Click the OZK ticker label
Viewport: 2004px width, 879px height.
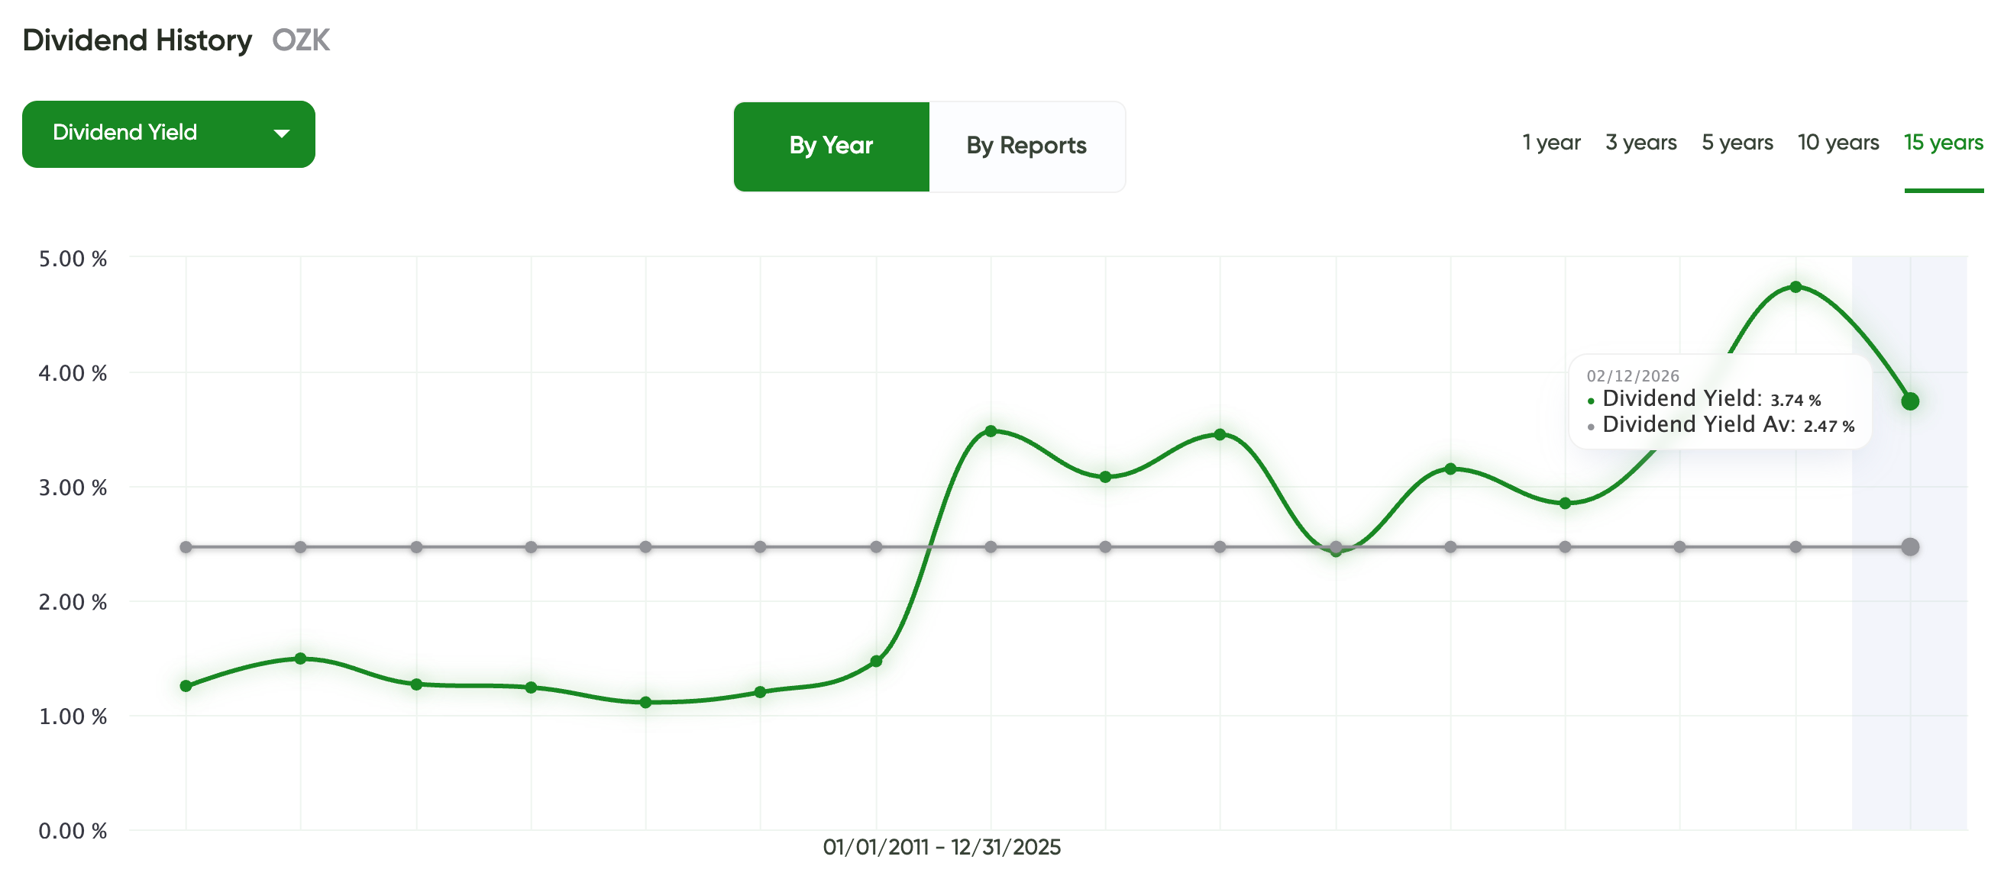point(301,40)
